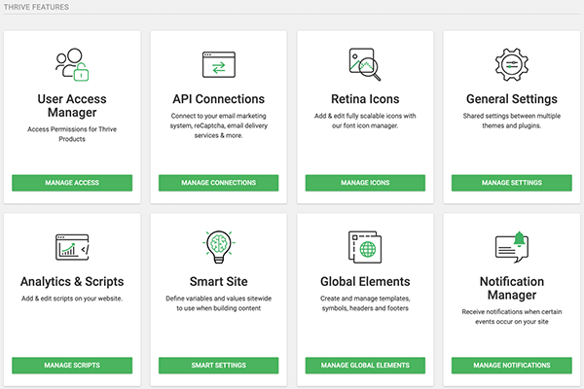Go to Manage Scripts
Viewport: 584px width, 389px height.
[x=72, y=366]
